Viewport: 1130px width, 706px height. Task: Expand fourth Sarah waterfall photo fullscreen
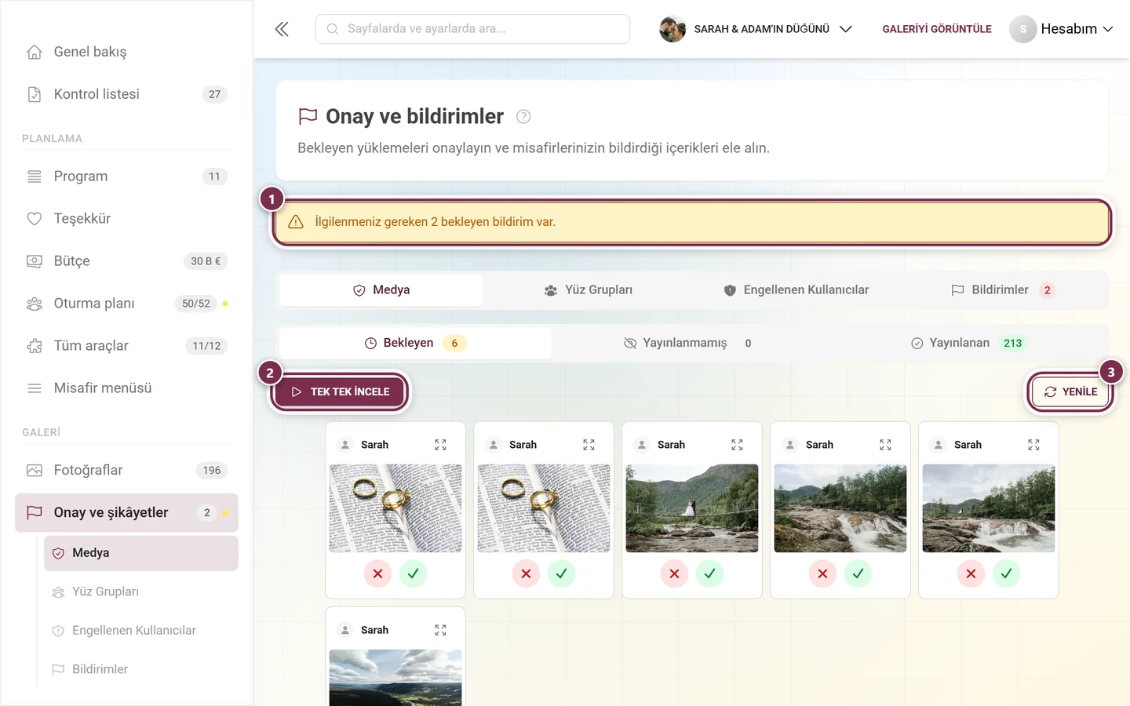pyautogui.click(x=885, y=445)
